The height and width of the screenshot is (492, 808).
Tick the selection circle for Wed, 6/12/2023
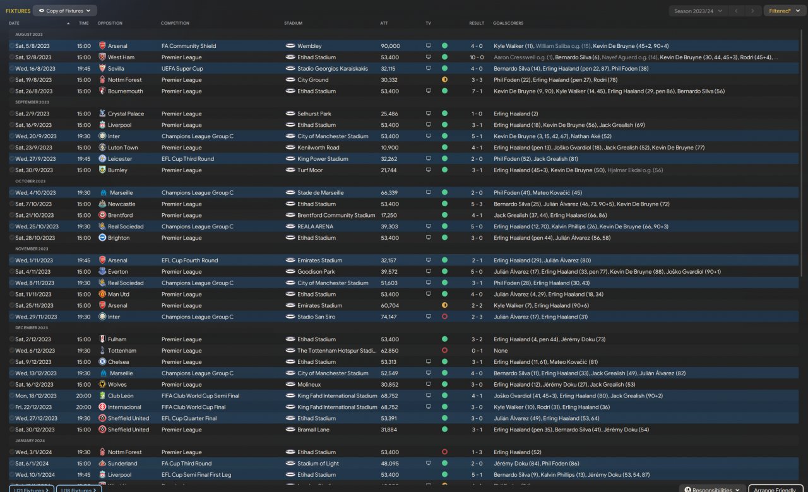[11, 351]
